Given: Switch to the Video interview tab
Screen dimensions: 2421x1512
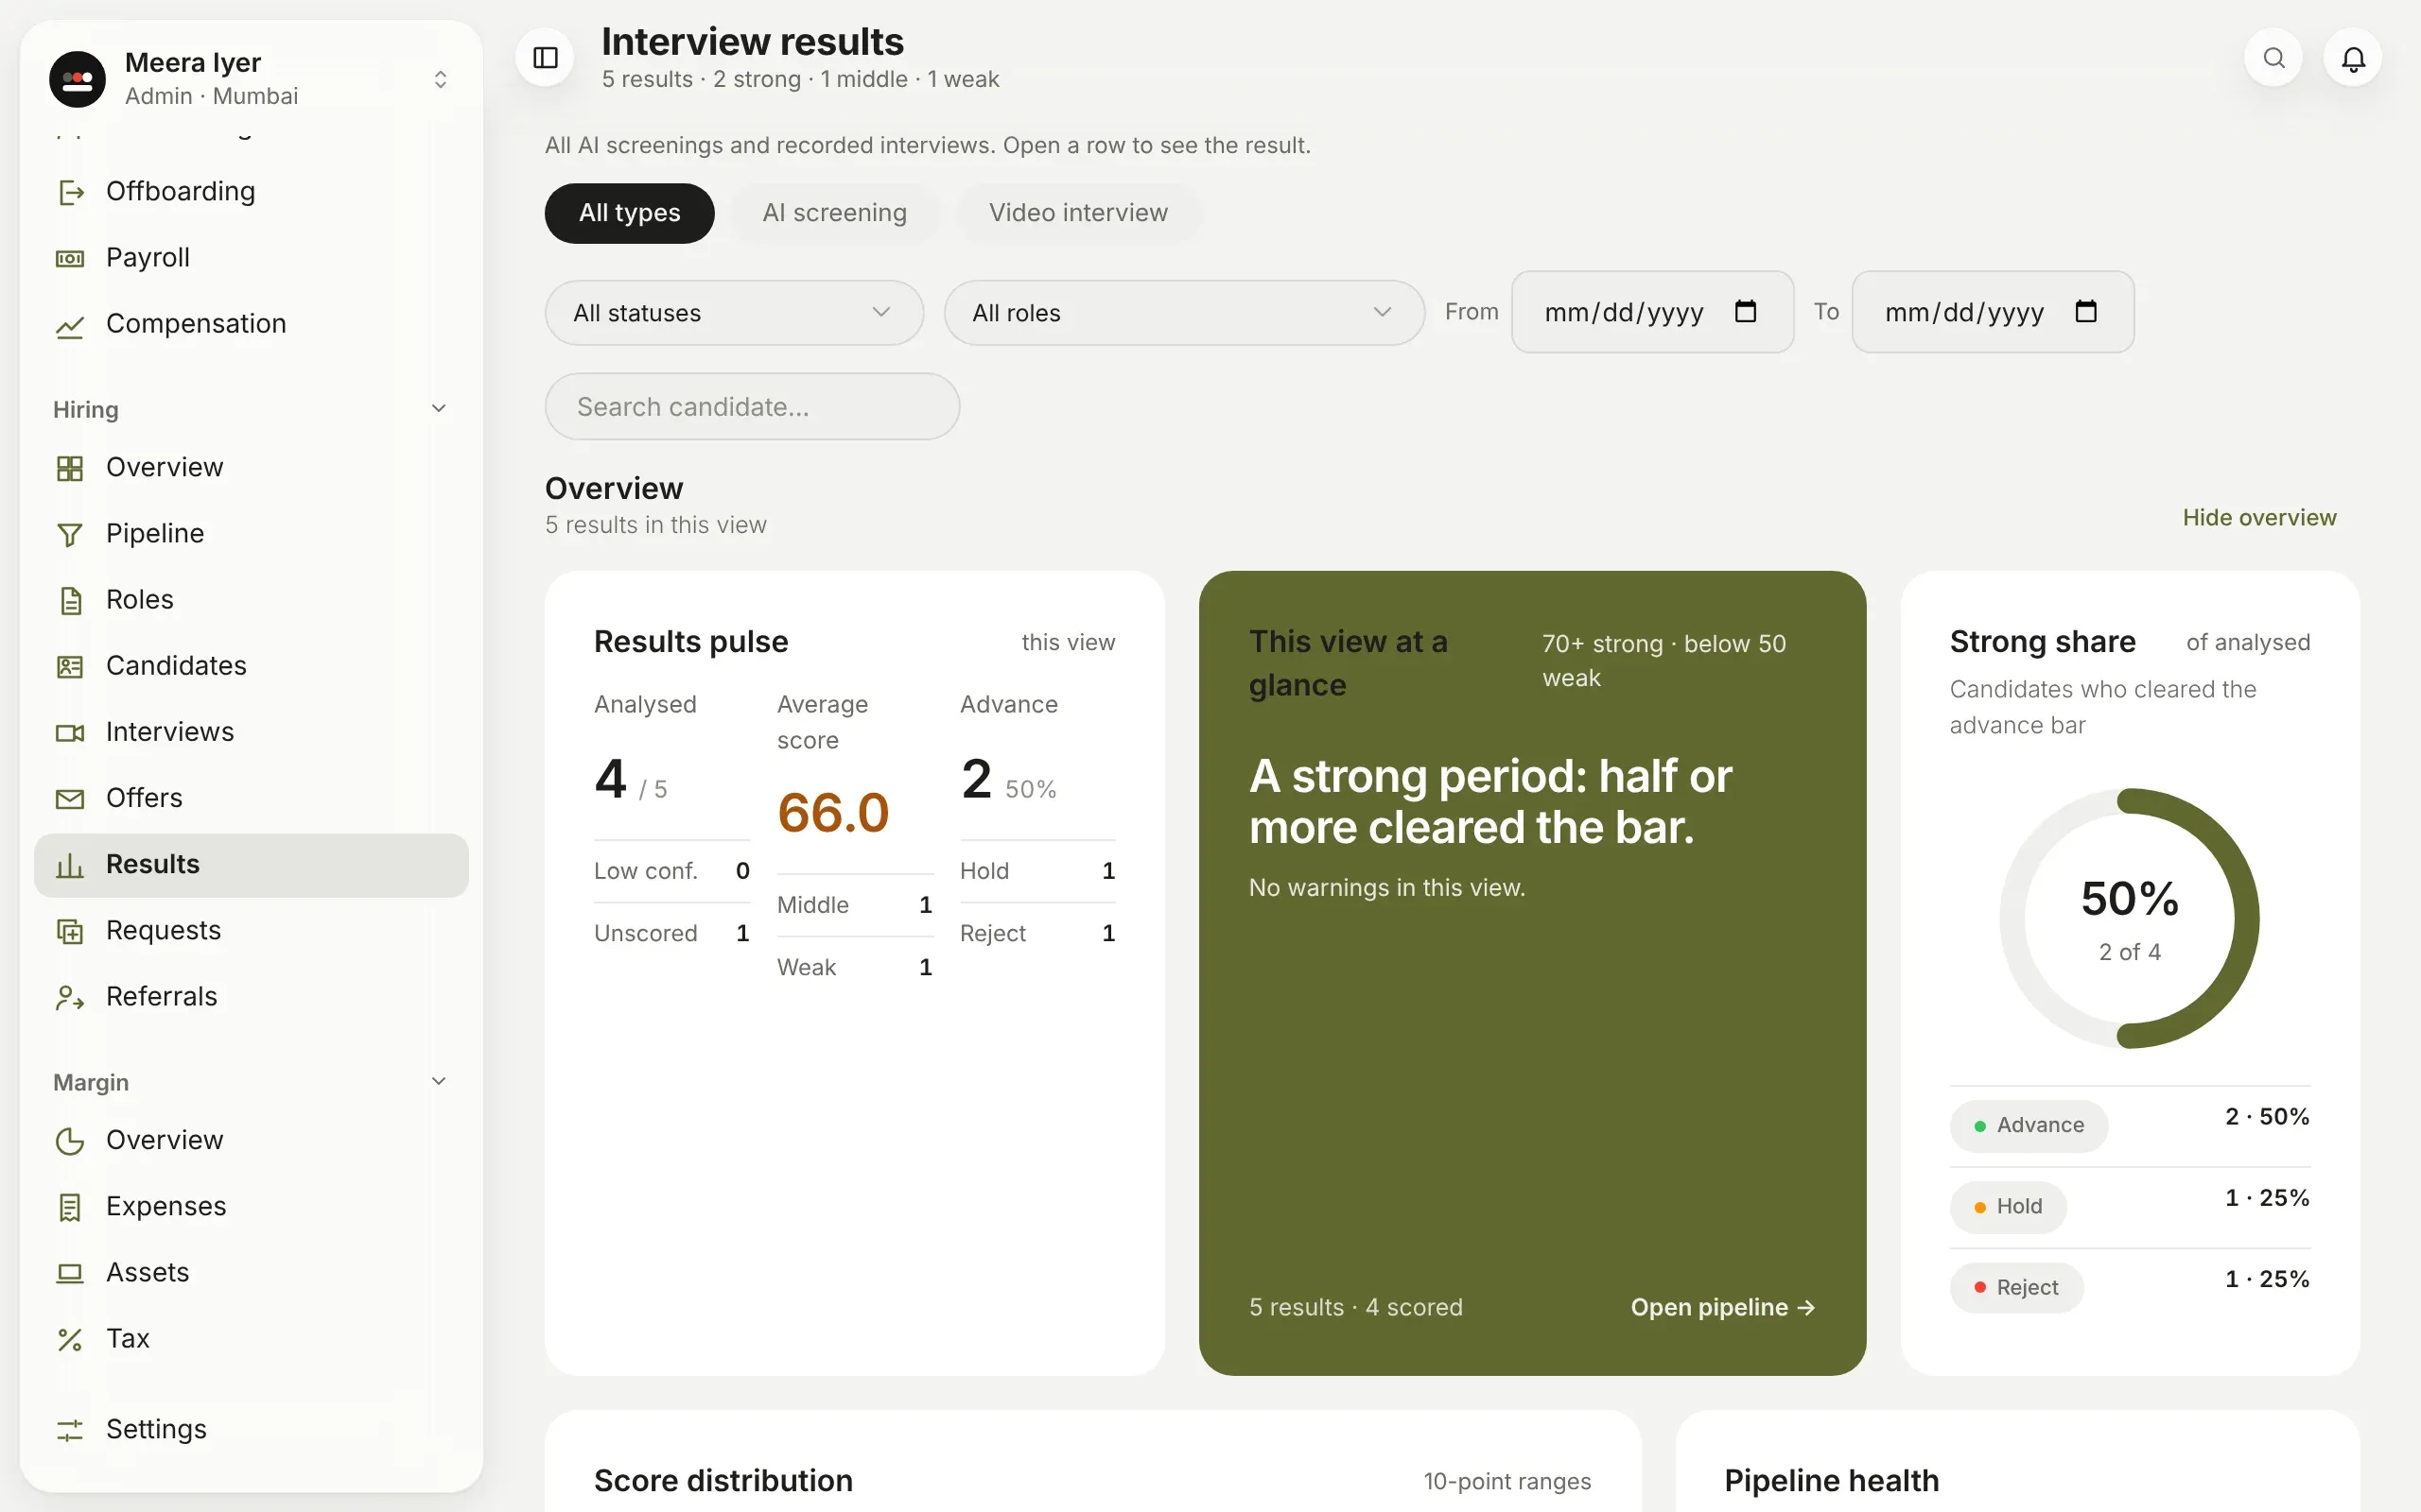Looking at the screenshot, I should pyautogui.click(x=1078, y=213).
